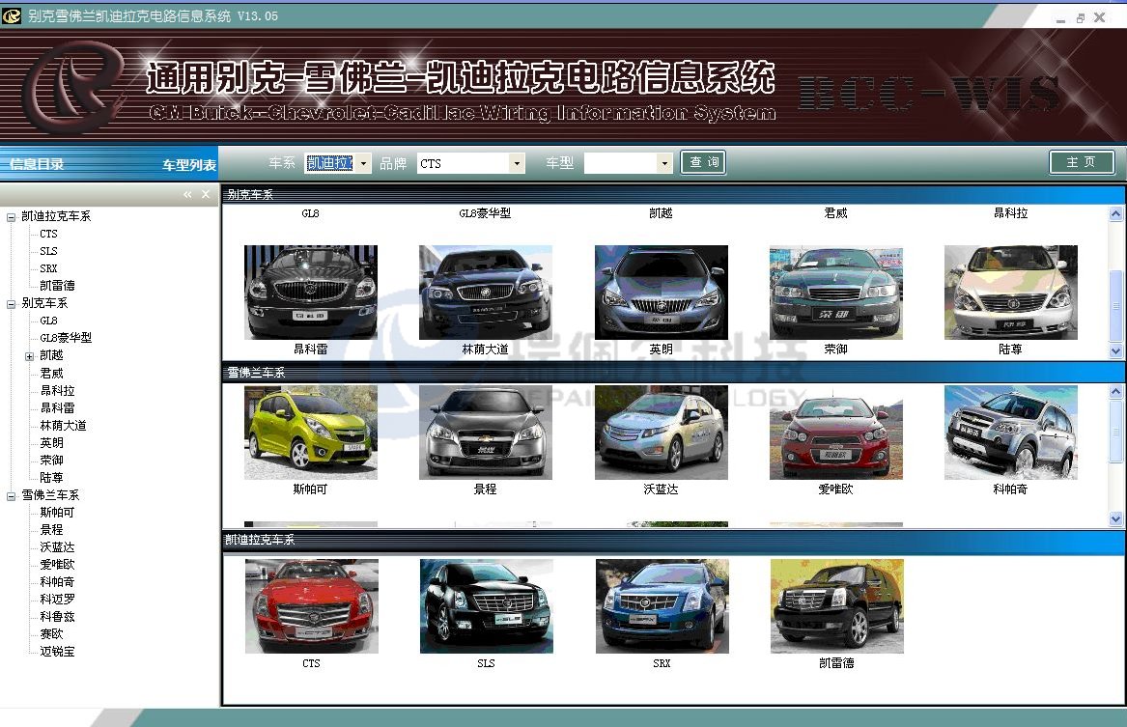Select the 科帕奇 Captiva SUV image
This screenshot has width=1127, height=727.
pyautogui.click(x=1010, y=432)
